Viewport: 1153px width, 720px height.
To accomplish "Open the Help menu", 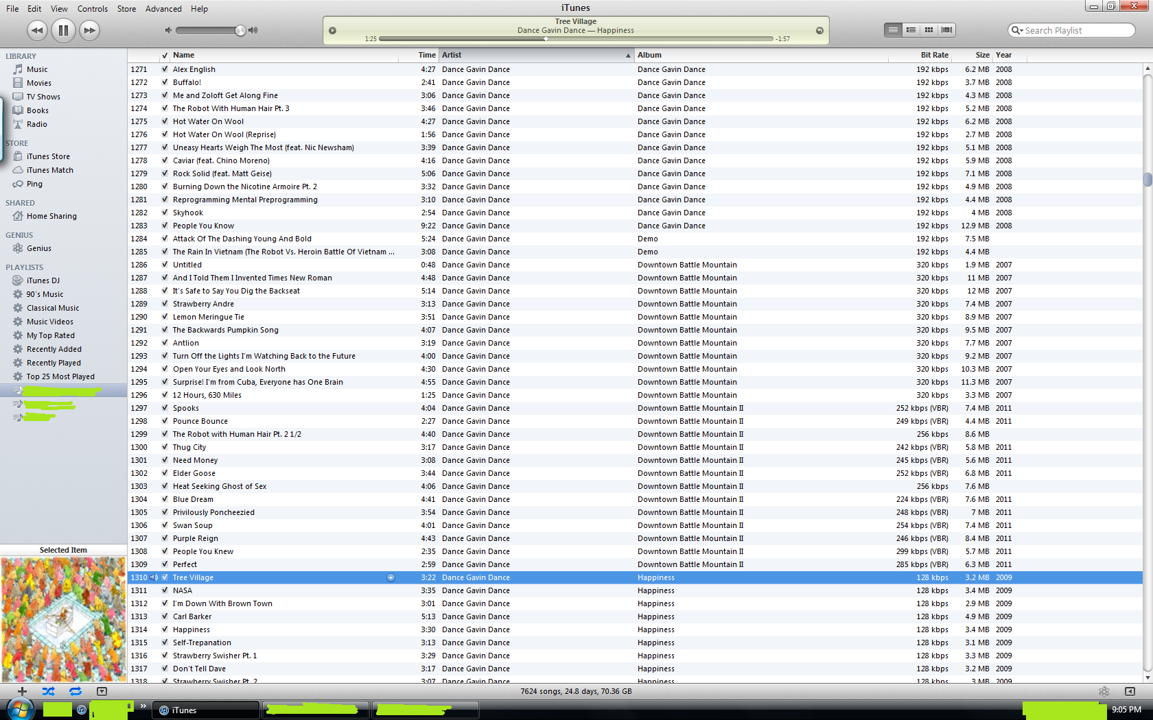I will (x=199, y=9).
